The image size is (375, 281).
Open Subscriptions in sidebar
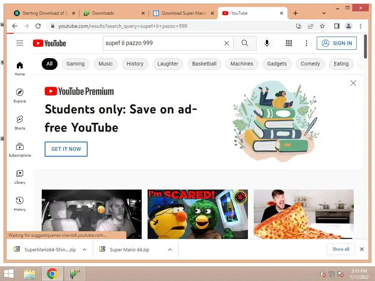(x=20, y=150)
